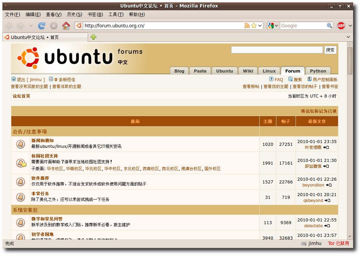The height and width of the screenshot is (256, 361).
Task: Click the forum icon for 软件推荐
Action: click(21, 182)
